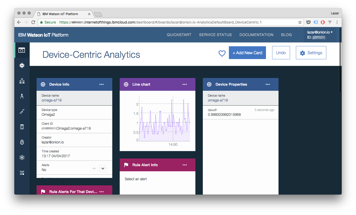Open the QUICKSTART nav item
The image size is (356, 215).
[179, 35]
